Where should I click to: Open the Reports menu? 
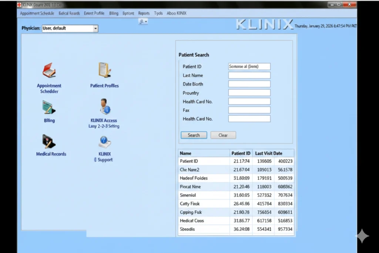(144, 13)
